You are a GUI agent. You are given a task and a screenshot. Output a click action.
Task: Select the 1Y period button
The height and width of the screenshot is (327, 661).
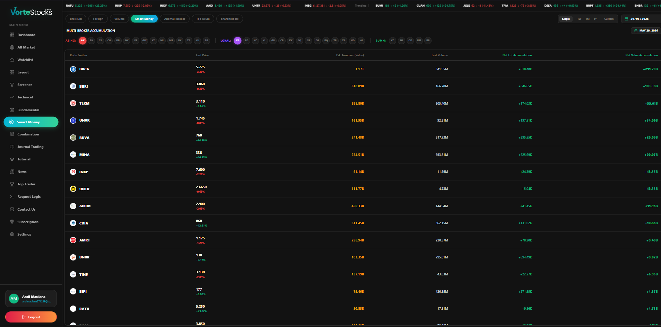[595, 19]
